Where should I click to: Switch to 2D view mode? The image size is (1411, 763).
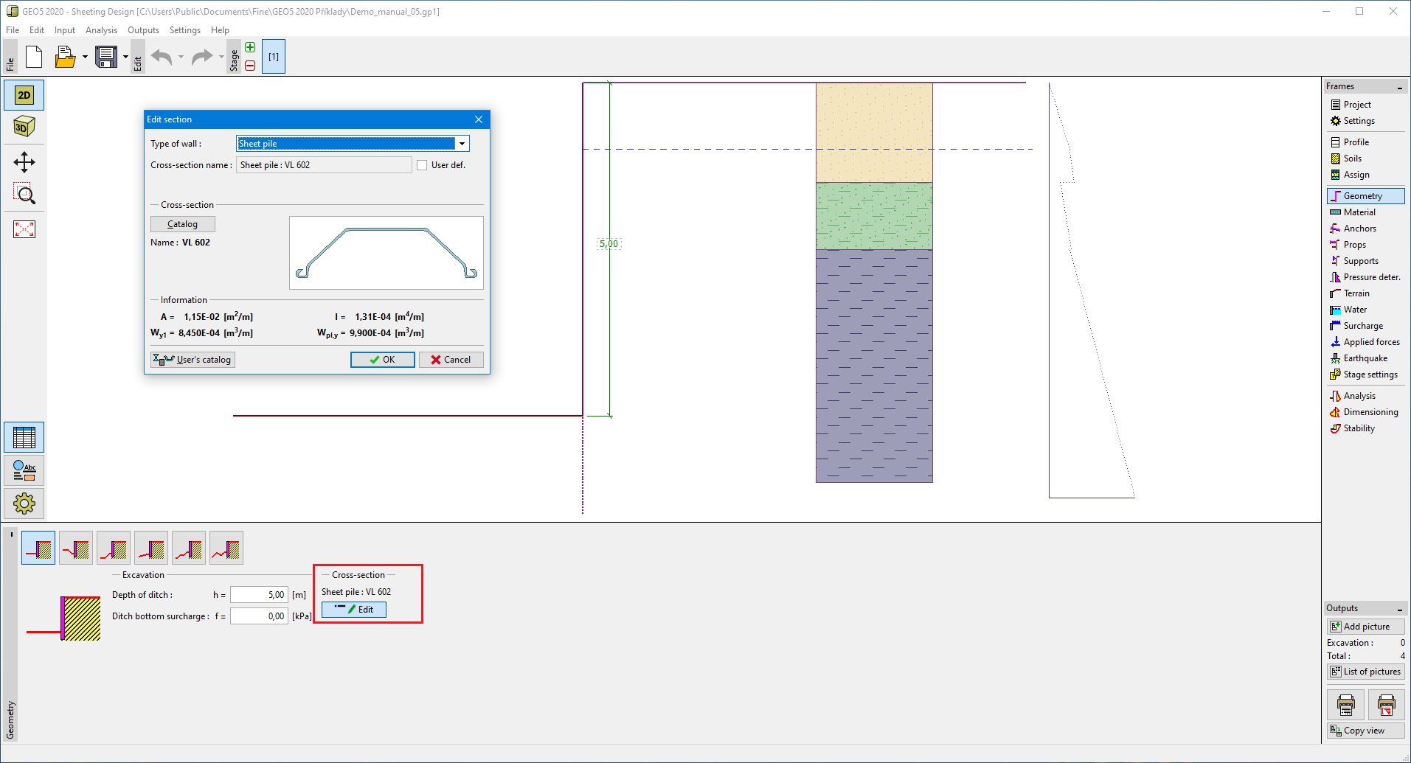click(x=24, y=95)
